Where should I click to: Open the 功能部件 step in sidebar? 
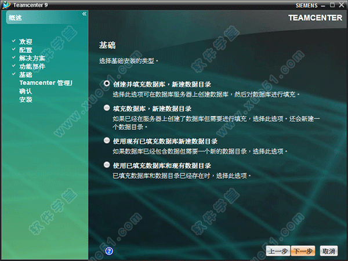32,66
